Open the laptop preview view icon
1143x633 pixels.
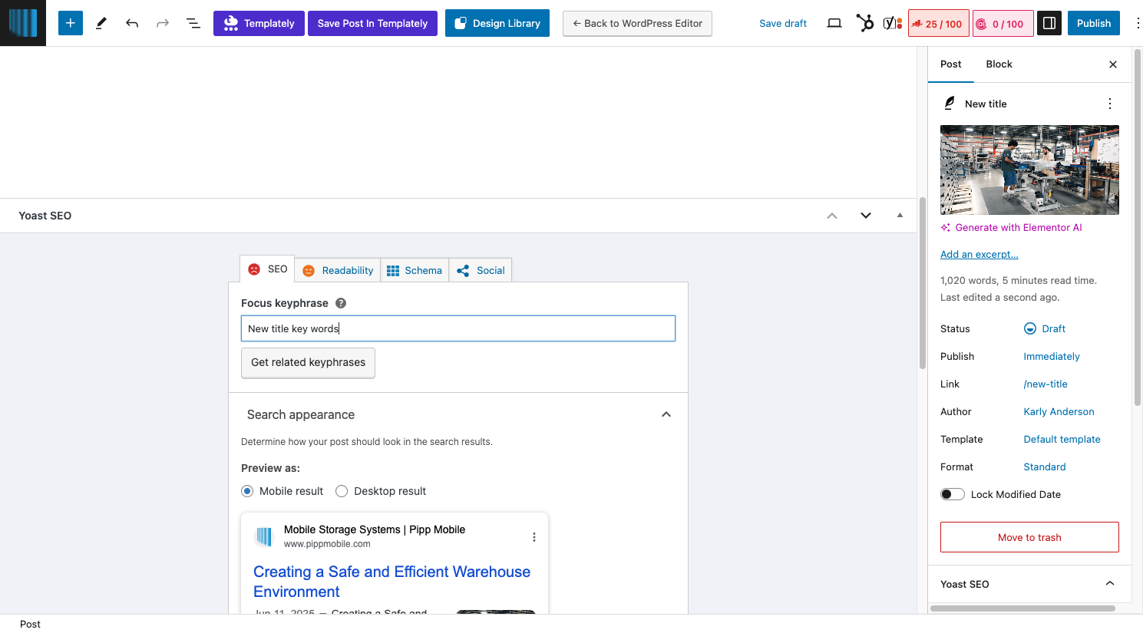pyautogui.click(x=834, y=23)
